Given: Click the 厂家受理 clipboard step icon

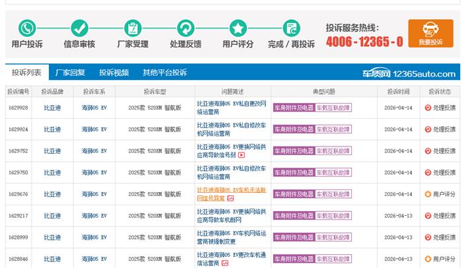Looking at the screenshot, I should click(133, 28).
